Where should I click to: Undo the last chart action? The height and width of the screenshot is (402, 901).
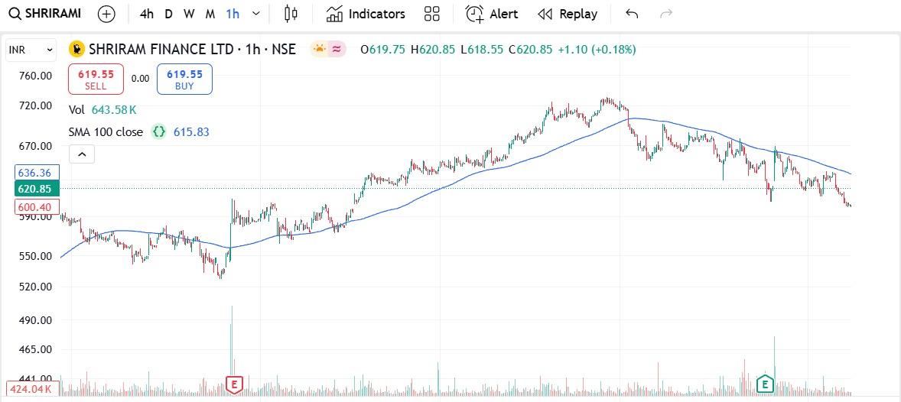(632, 14)
